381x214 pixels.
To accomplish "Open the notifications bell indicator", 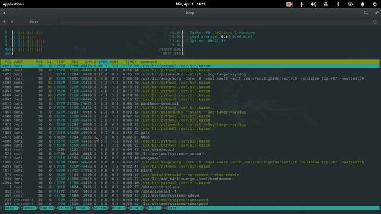I will tap(363, 4).
